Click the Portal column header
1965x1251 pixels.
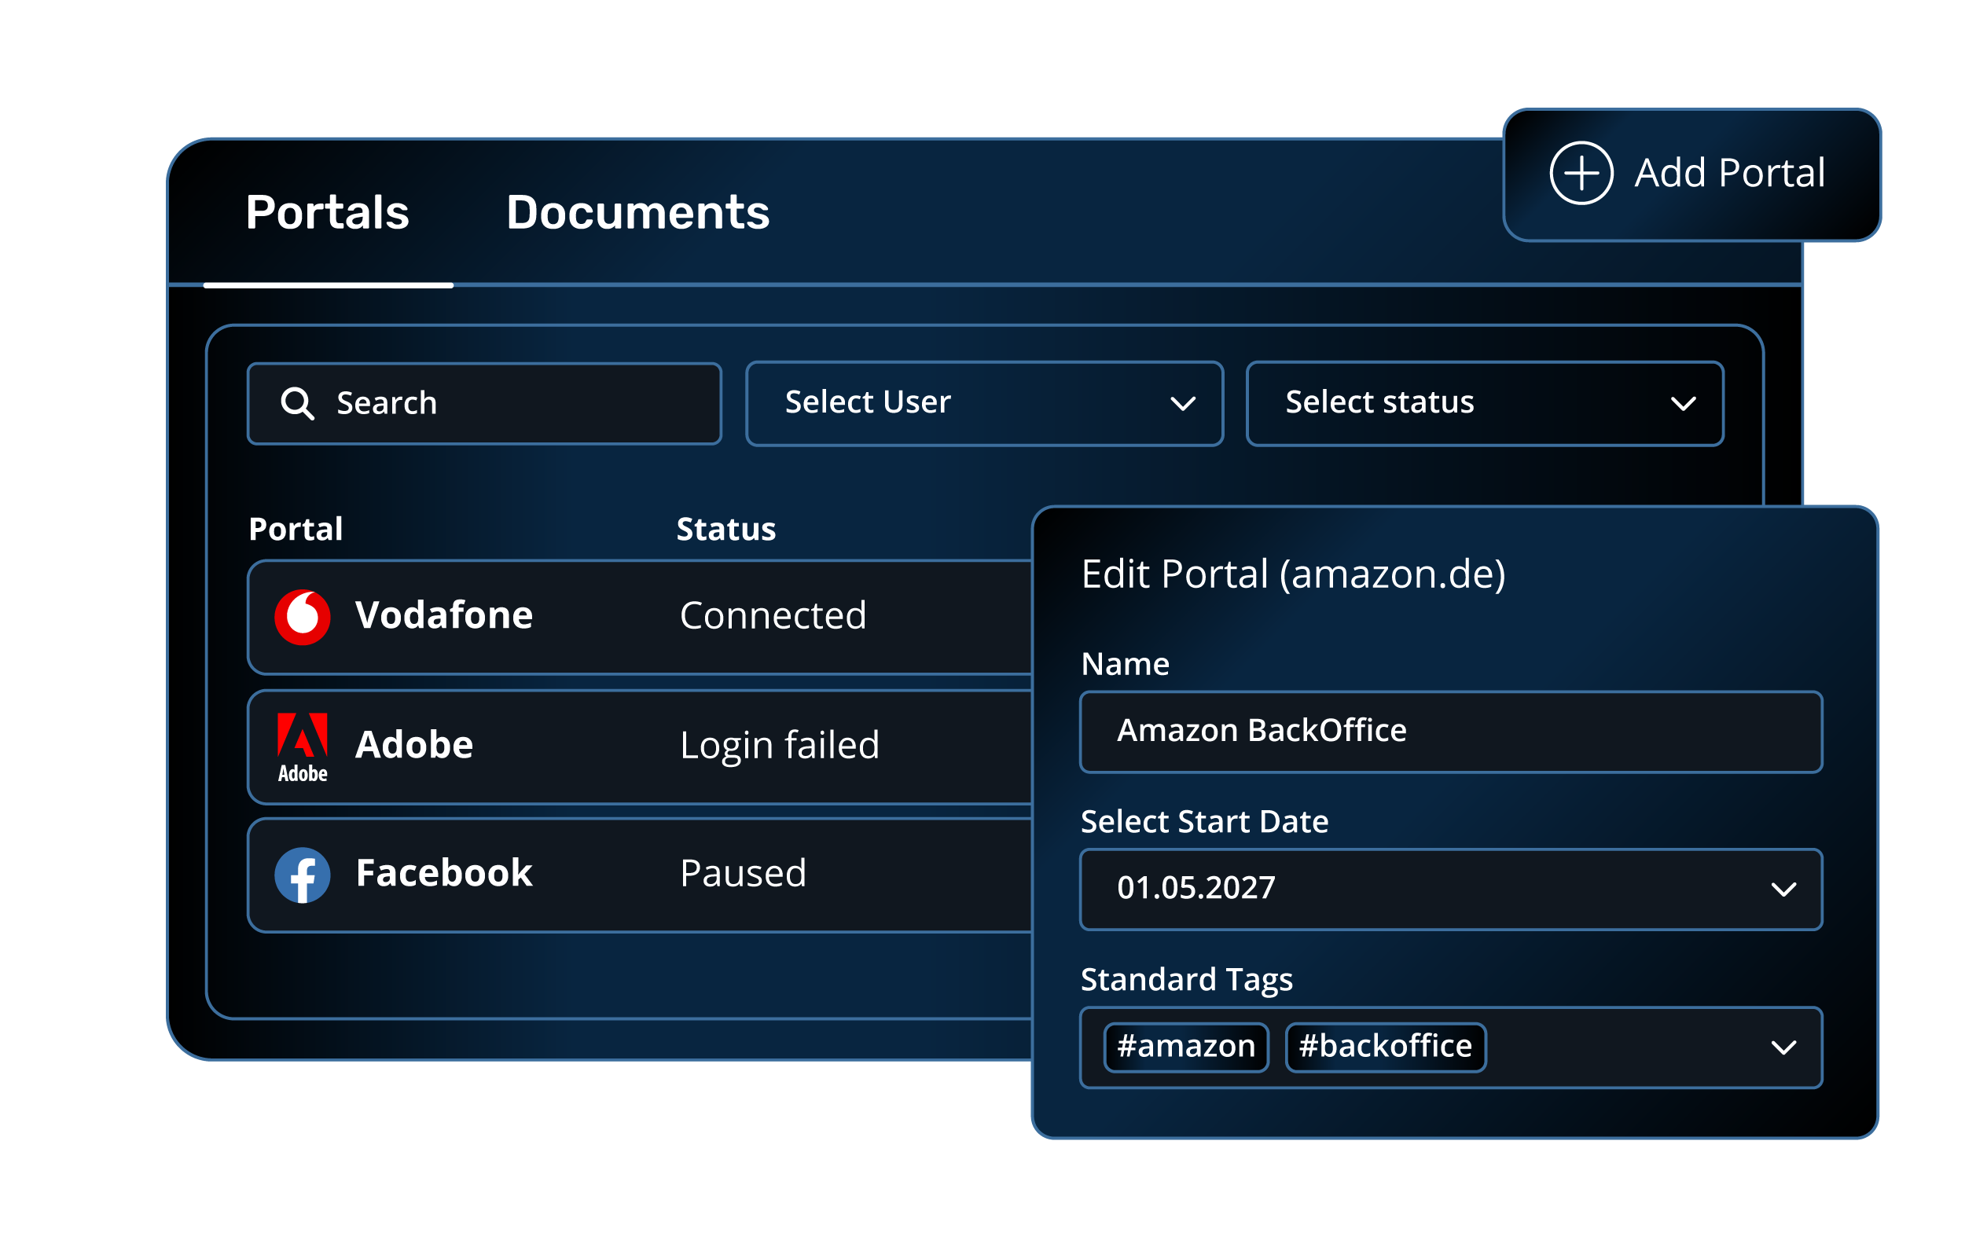(296, 529)
